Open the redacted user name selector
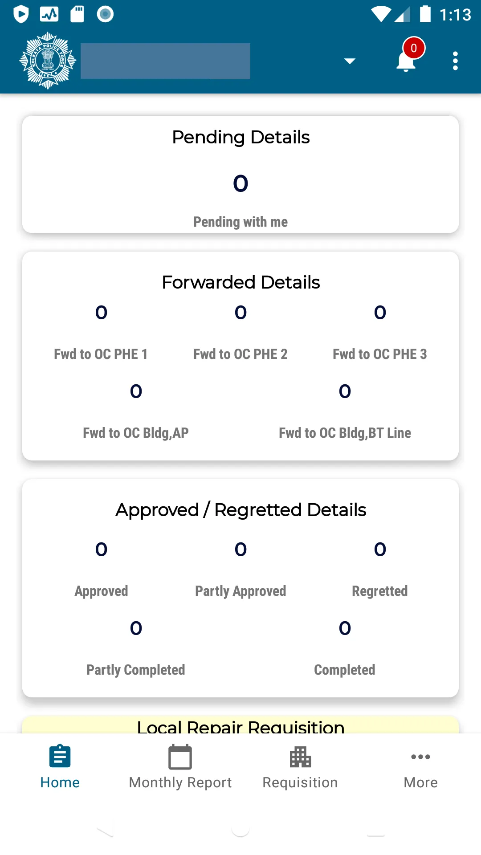This screenshot has height=855, width=481. pyautogui.click(x=165, y=61)
